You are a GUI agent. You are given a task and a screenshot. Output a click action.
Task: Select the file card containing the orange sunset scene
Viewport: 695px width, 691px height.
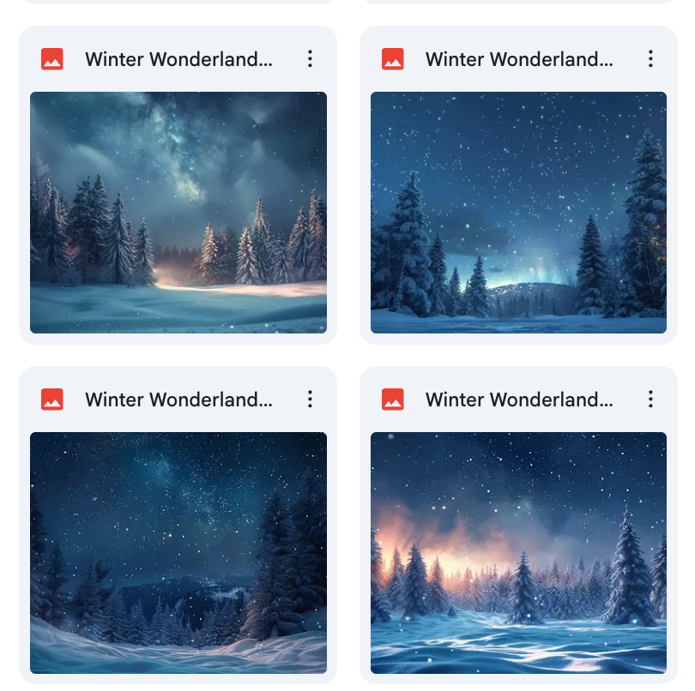518,526
